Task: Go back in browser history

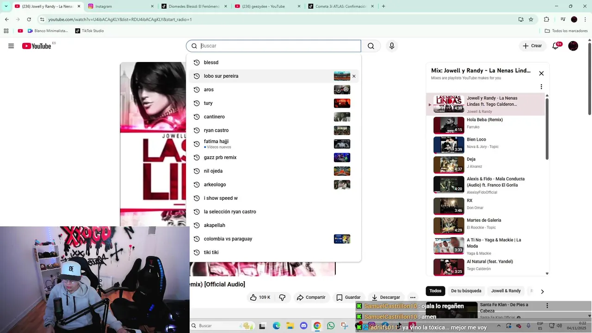Action: point(6,19)
